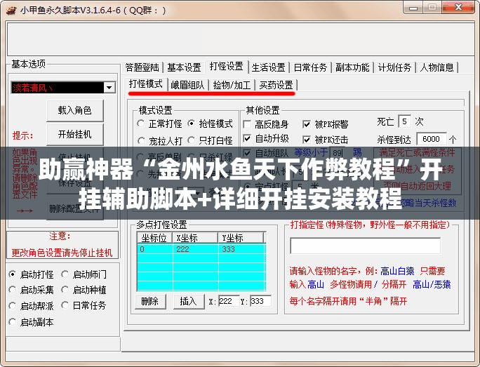Switch to the 捡物/加工 sub-tab

tap(232, 85)
